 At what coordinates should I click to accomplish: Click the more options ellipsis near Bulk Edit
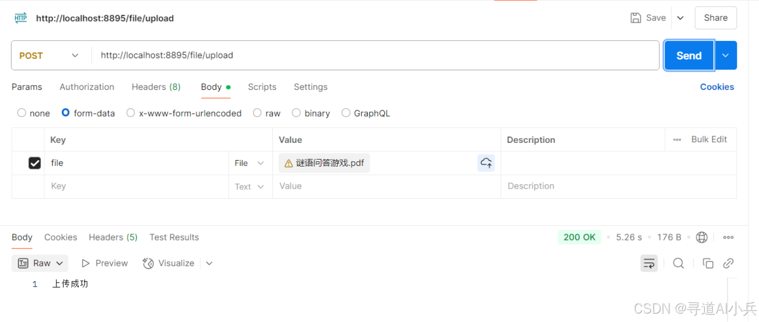tap(677, 139)
